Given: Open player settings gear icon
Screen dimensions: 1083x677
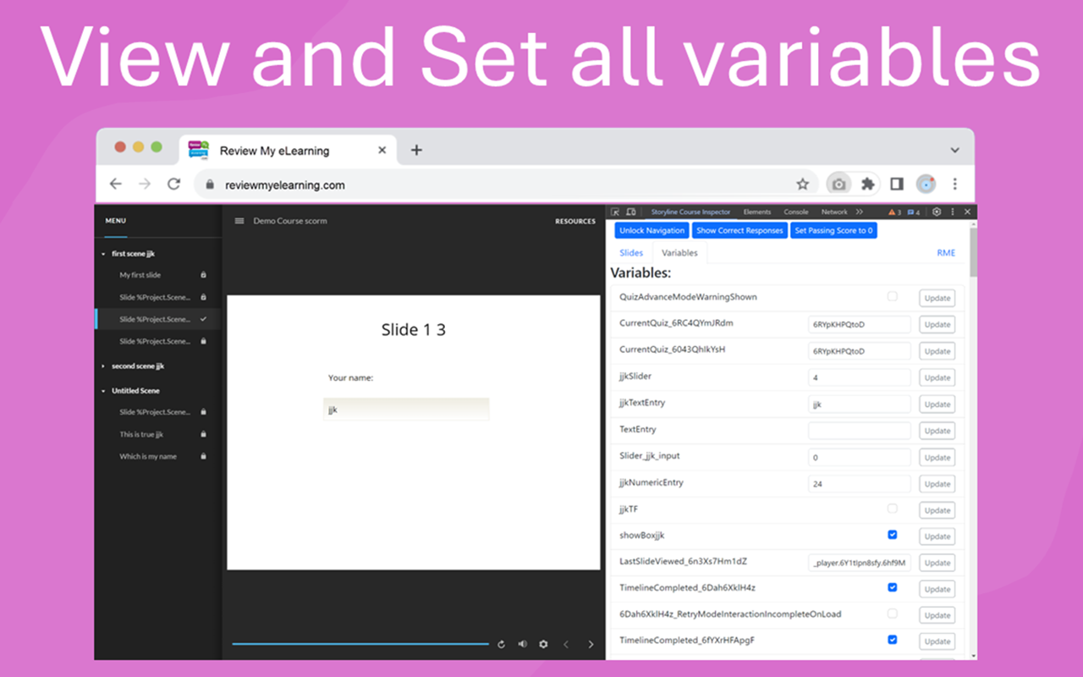Looking at the screenshot, I should [x=543, y=644].
